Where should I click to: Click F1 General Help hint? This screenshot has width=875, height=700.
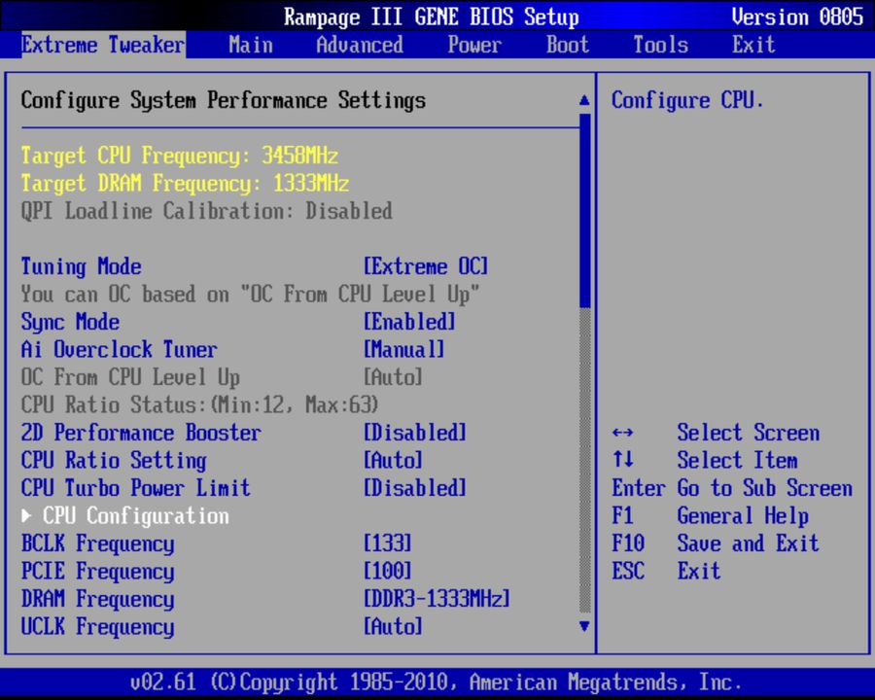[x=710, y=516]
